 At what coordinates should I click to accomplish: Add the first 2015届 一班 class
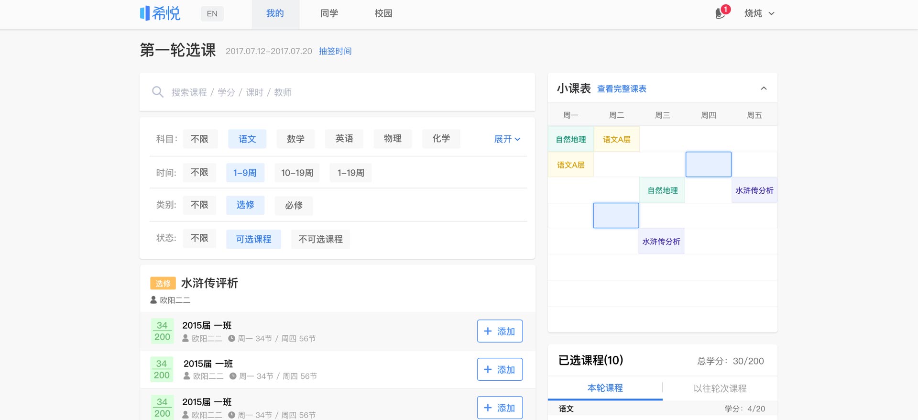click(x=500, y=331)
